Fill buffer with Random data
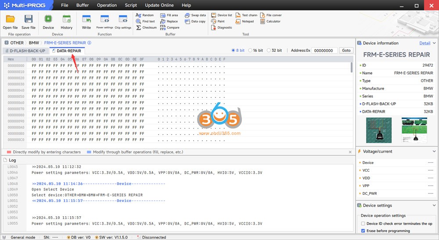The width and height of the screenshot is (439, 240). coord(145,15)
